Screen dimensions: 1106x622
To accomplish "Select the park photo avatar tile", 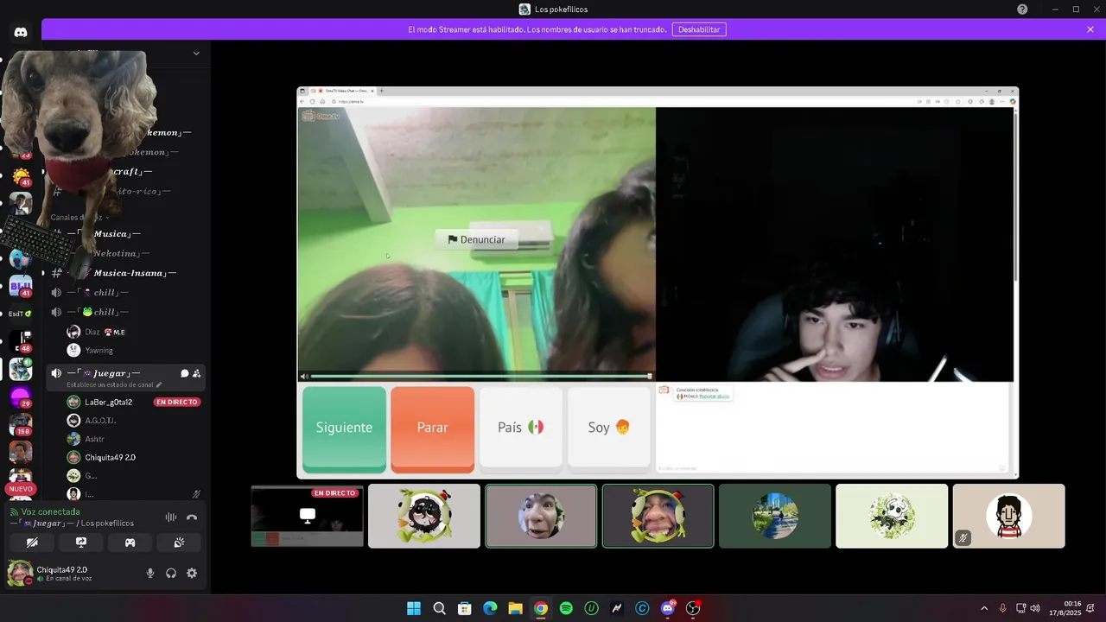I will tap(775, 516).
